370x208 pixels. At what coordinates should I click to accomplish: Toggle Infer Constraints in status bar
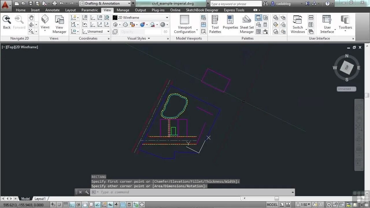pos(53,205)
